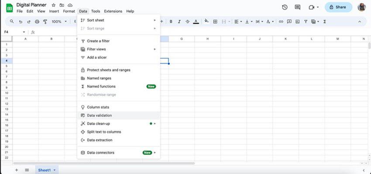Move document using the folder icon

point(62,5)
